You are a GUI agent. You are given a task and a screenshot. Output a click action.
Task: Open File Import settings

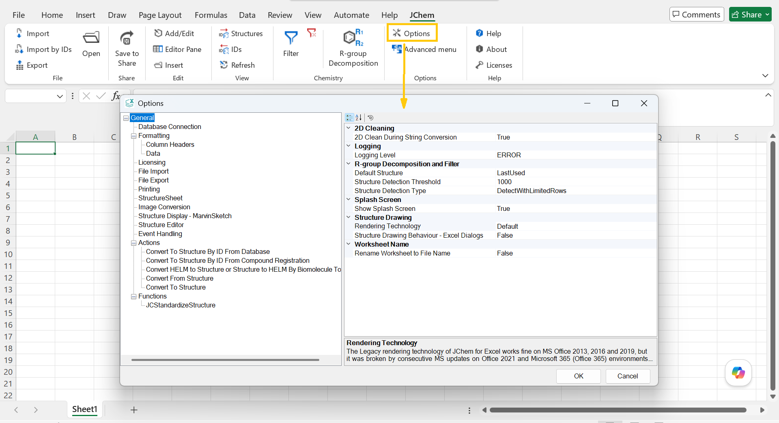pos(153,171)
